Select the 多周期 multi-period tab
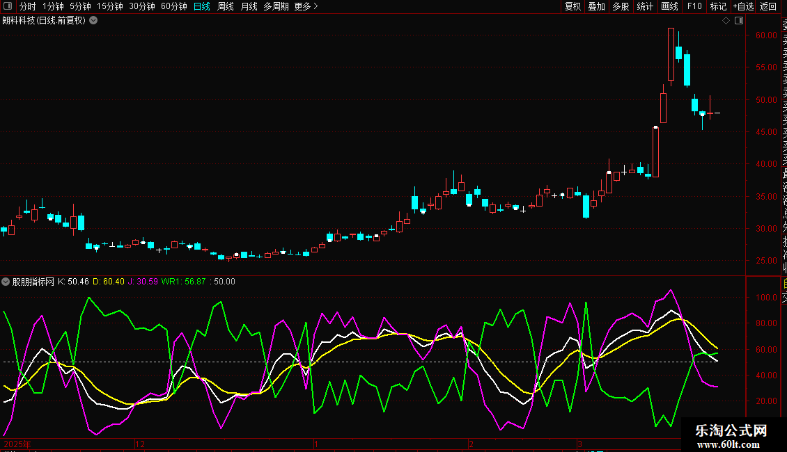Viewport: 787px width, 452px height. pyautogui.click(x=276, y=6)
